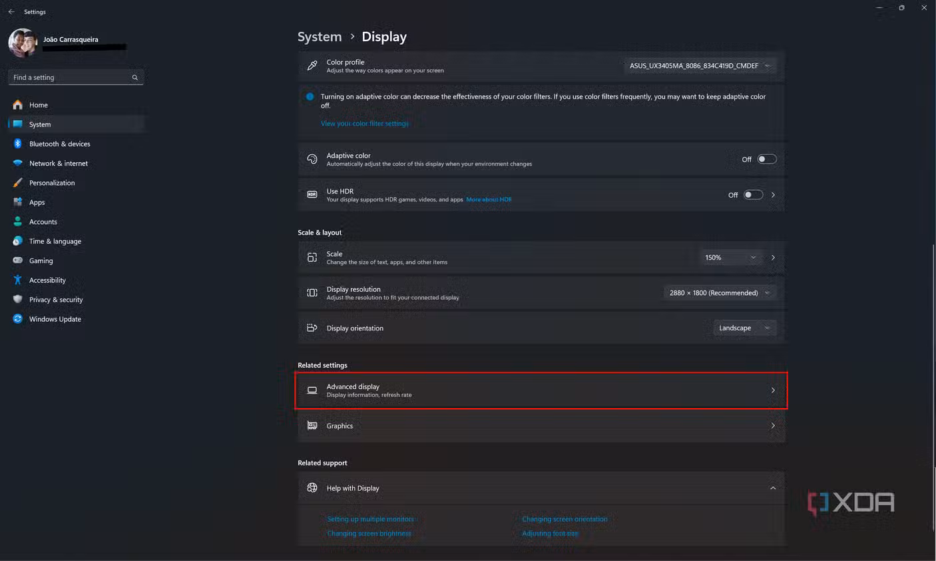Image resolution: width=936 pixels, height=561 pixels.
Task: Open the Home settings page
Action: click(x=77, y=105)
